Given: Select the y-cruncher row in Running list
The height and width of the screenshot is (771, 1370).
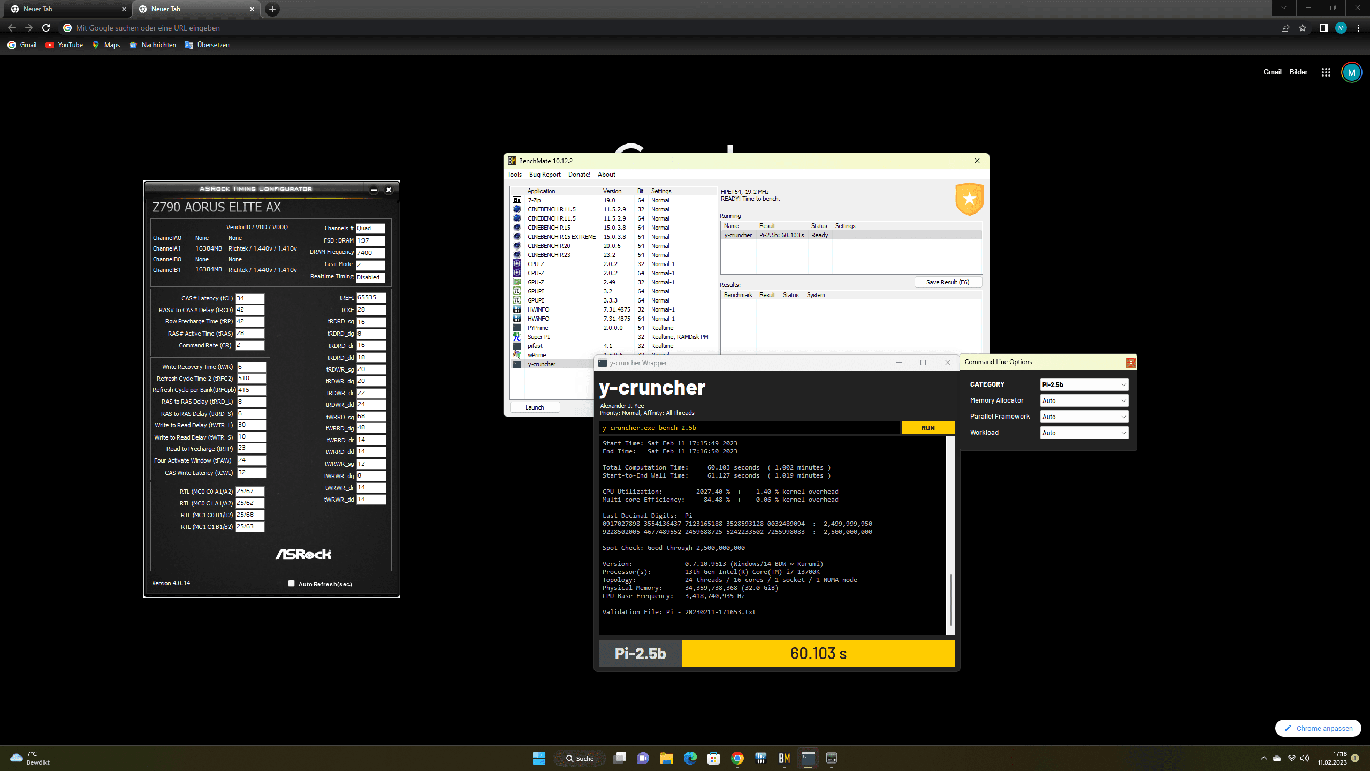Looking at the screenshot, I should [x=851, y=235].
